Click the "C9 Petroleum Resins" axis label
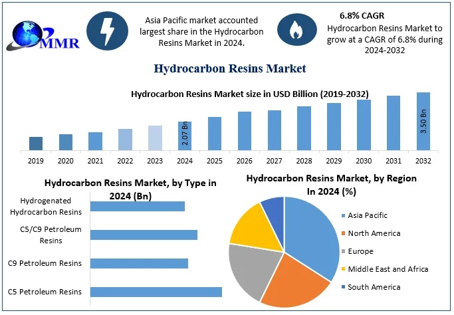 [x=45, y=263]
